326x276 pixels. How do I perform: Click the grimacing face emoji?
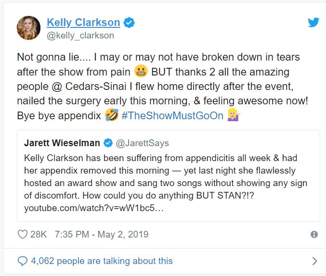point(140,72)
